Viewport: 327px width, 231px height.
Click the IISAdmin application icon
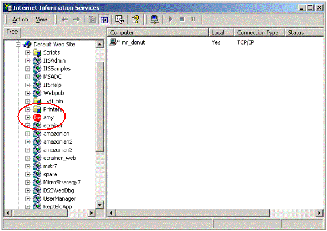click(x=37, y=60)
